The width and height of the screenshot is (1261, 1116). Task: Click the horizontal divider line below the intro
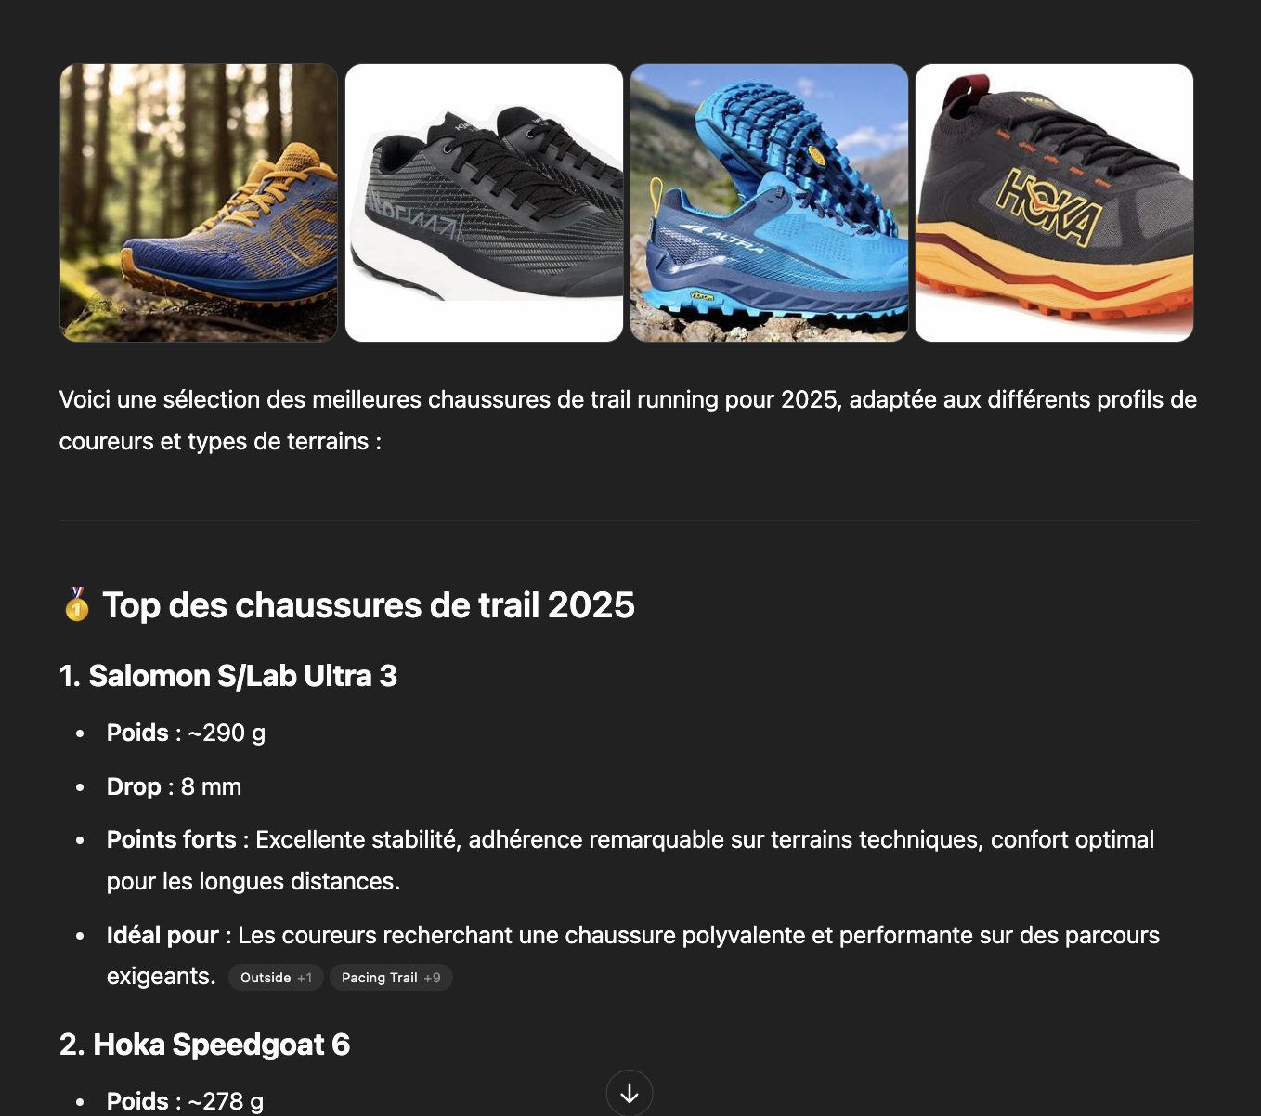pos(629,520)
